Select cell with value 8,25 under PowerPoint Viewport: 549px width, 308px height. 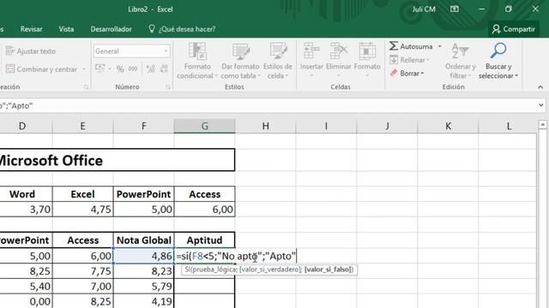(x=26, y=271)
